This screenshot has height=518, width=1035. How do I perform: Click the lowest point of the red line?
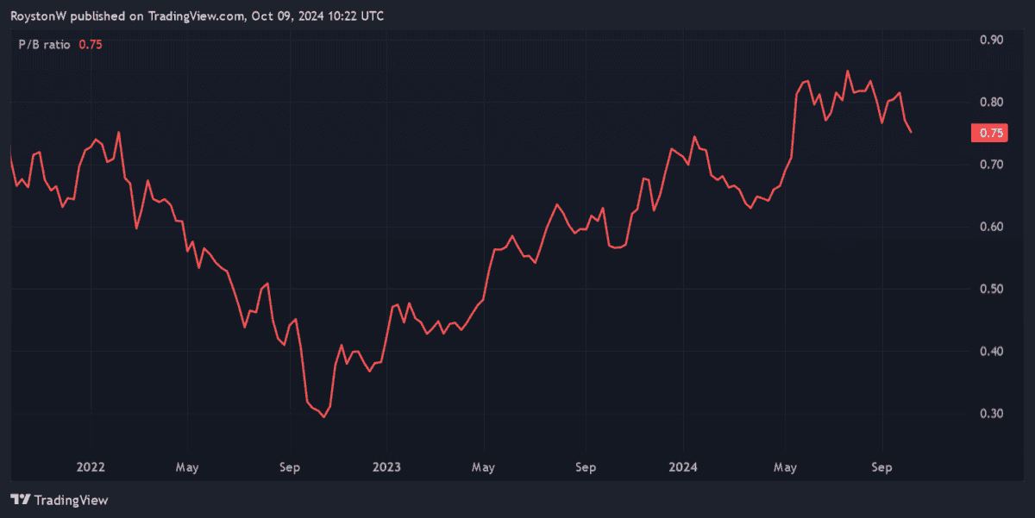coord(323,416)
